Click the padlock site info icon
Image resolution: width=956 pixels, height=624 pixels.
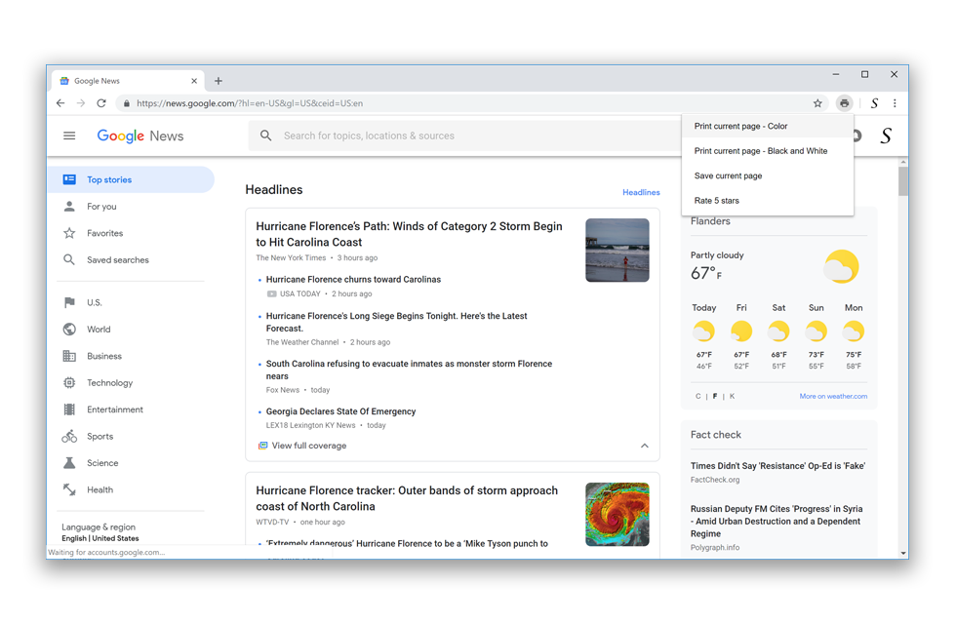point(126,103)
